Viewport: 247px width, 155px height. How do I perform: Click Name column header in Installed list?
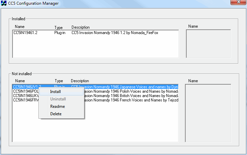click(20, 27)
